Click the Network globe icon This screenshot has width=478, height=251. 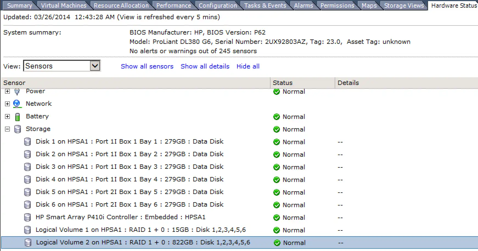pos(17,104)
